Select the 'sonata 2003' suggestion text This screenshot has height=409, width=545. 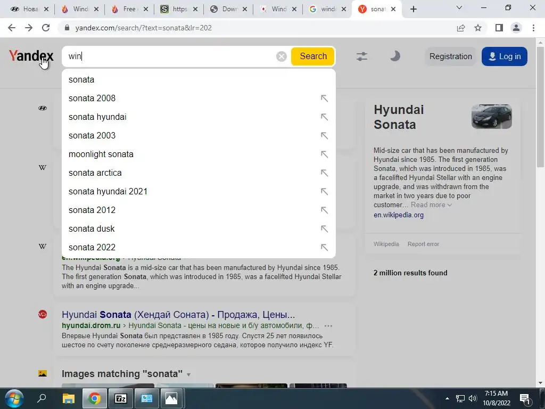[x=92, y=136]
